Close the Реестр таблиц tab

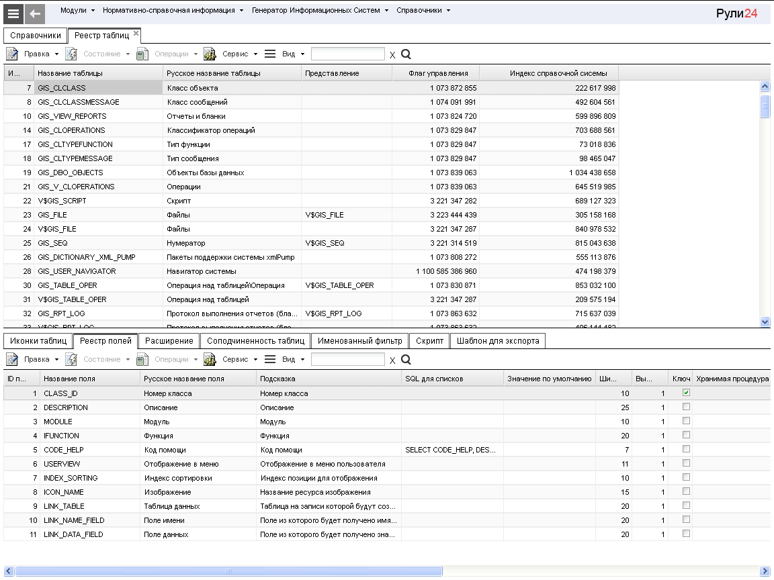(136, 32)
